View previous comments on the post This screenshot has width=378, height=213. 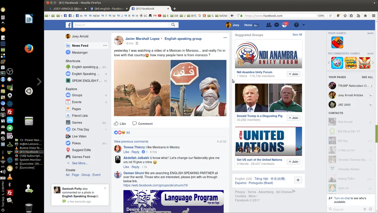click(131, 141)
